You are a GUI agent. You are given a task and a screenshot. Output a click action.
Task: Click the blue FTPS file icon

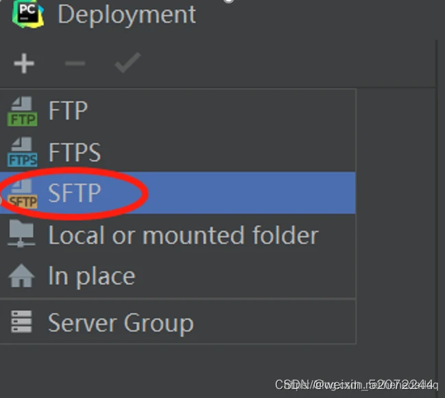click(23, 152)
